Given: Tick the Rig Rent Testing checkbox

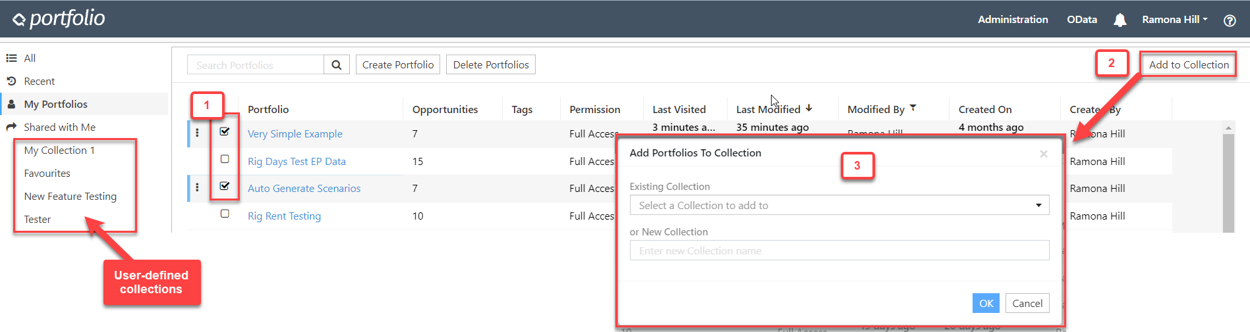Looking at the screenshot, I should [x=225, y=214].
